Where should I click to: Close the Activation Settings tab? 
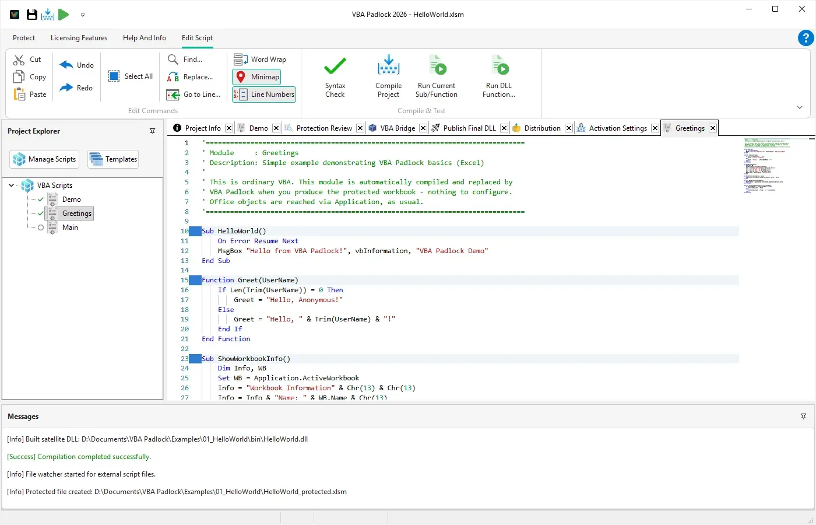coord(655,128)
